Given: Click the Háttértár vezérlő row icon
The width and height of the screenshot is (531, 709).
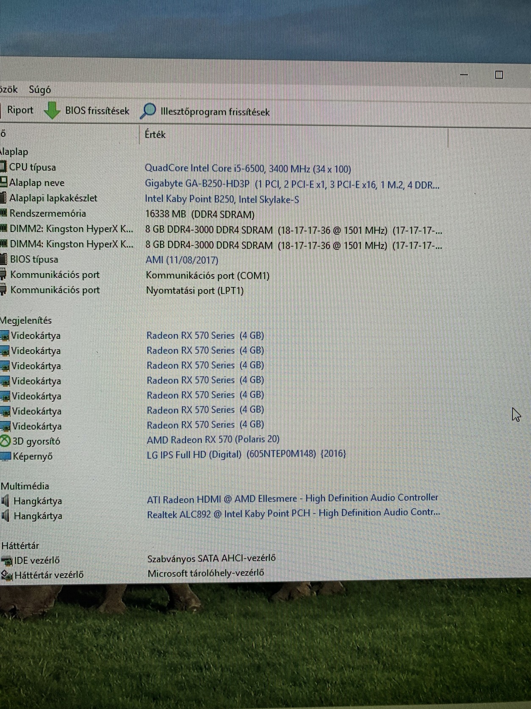Looking at the screenshot, I should [x=7, y=575].
